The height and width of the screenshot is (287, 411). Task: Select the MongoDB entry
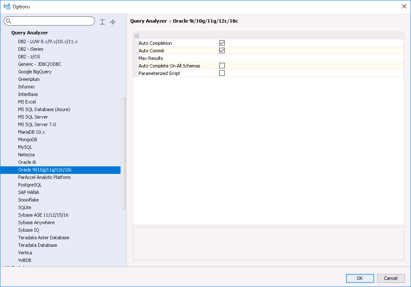[x=28, y=140]
